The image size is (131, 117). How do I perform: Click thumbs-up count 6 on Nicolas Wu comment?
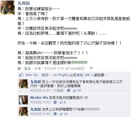(x=63, y=102)
